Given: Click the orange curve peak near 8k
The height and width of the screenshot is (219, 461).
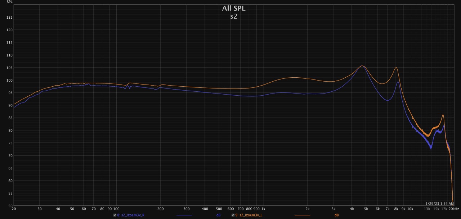Looking at the screenshot, I should pyautogui.click(x=396, y=68).
